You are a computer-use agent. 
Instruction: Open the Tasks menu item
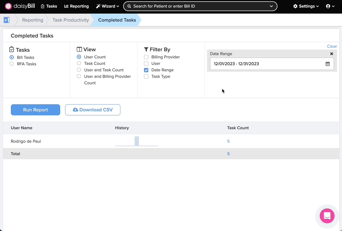pos(49,6)
